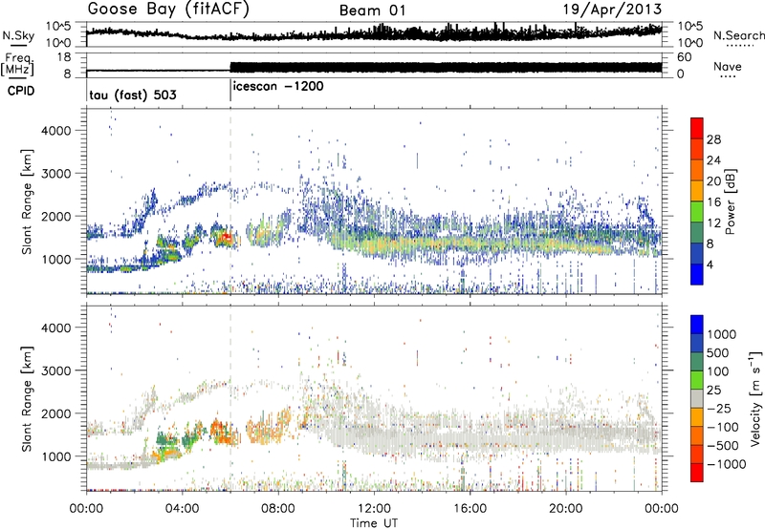Click the CPID row label
765x529 pixels.
coord(21,91)
